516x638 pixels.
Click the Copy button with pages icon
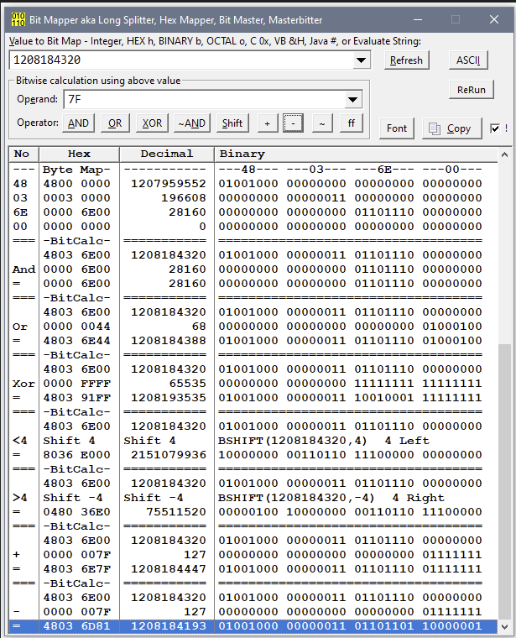pos(451,128)
